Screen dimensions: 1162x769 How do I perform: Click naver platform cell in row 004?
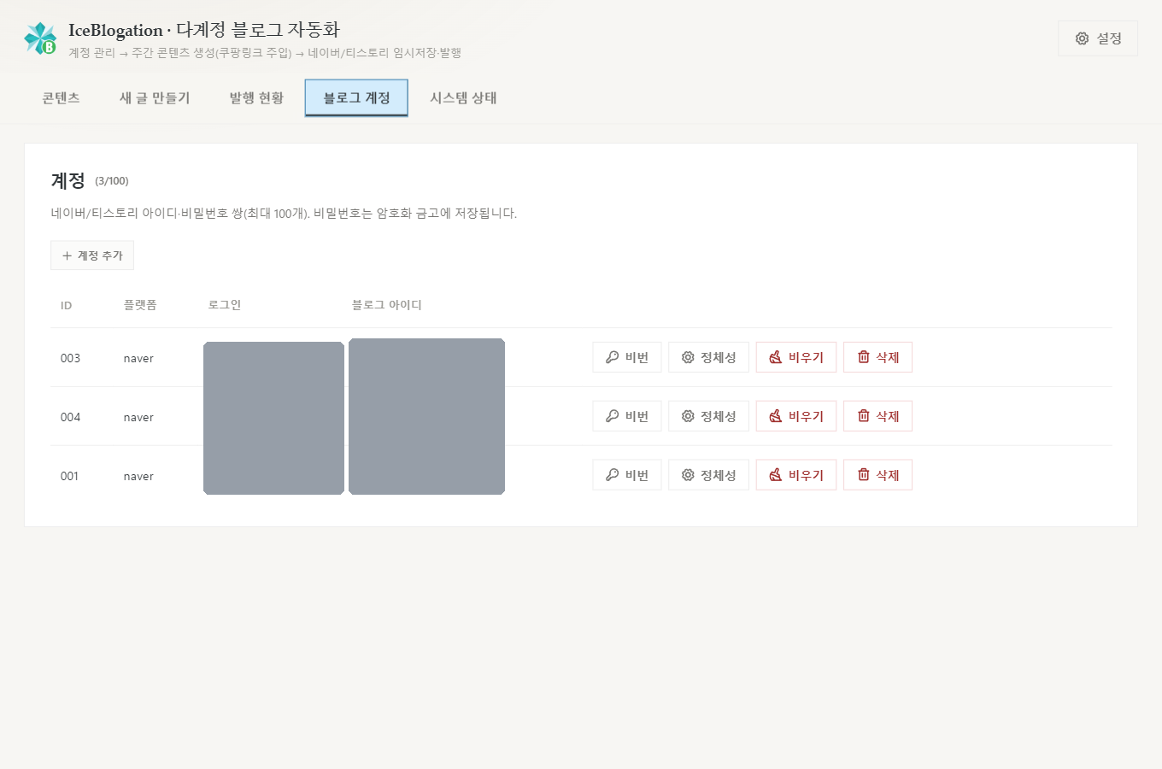tap(138, 418)
